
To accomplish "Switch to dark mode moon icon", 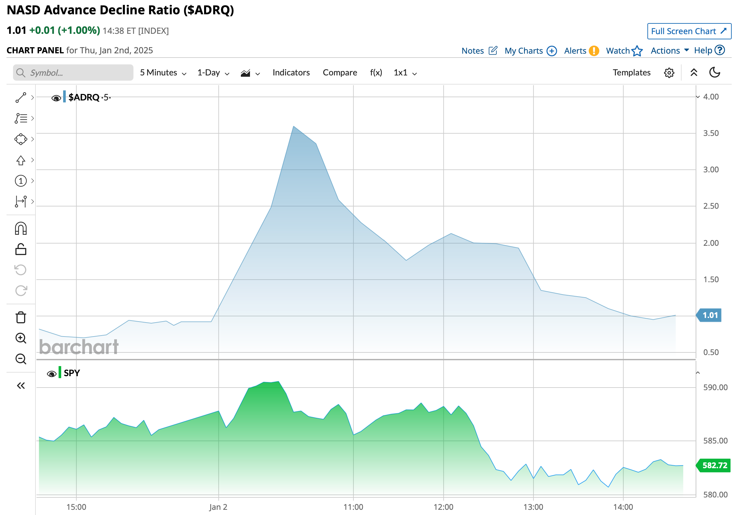I will pos(714,73).
